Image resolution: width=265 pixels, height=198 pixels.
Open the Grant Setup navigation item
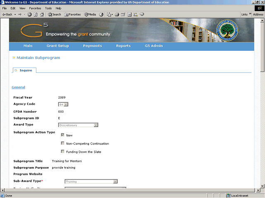(58, 46)
